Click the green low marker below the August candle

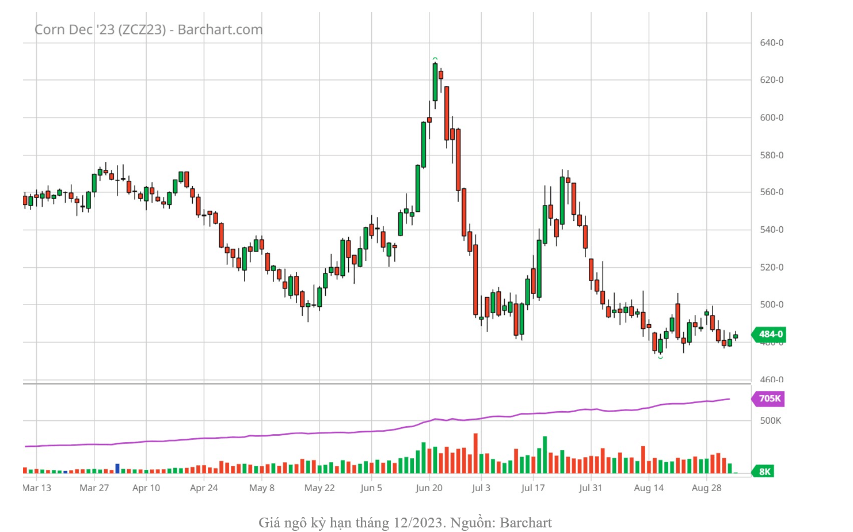pos(660,358)
